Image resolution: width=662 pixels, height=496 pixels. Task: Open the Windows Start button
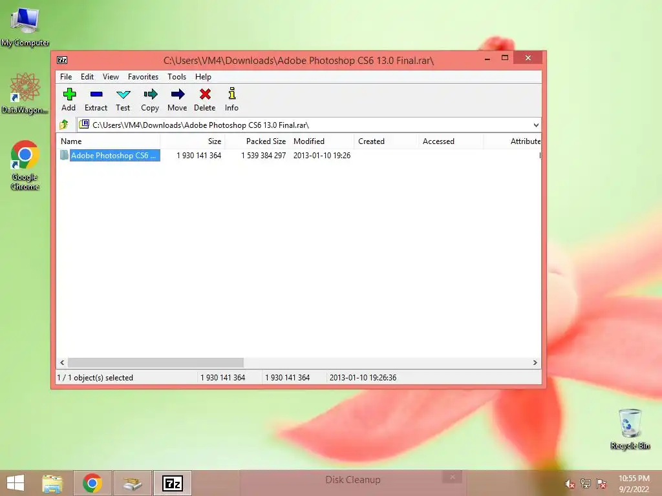16,483
